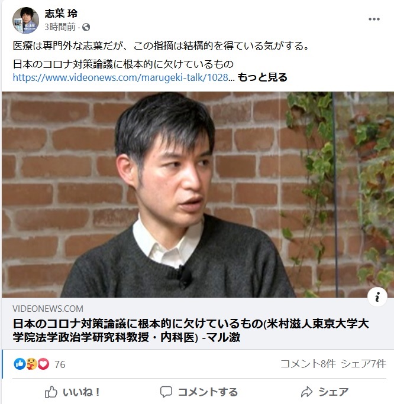This screenshot has height=404, width=394.
Task: Click the care hug reaction emoji
Action: (x=31, y=364)
